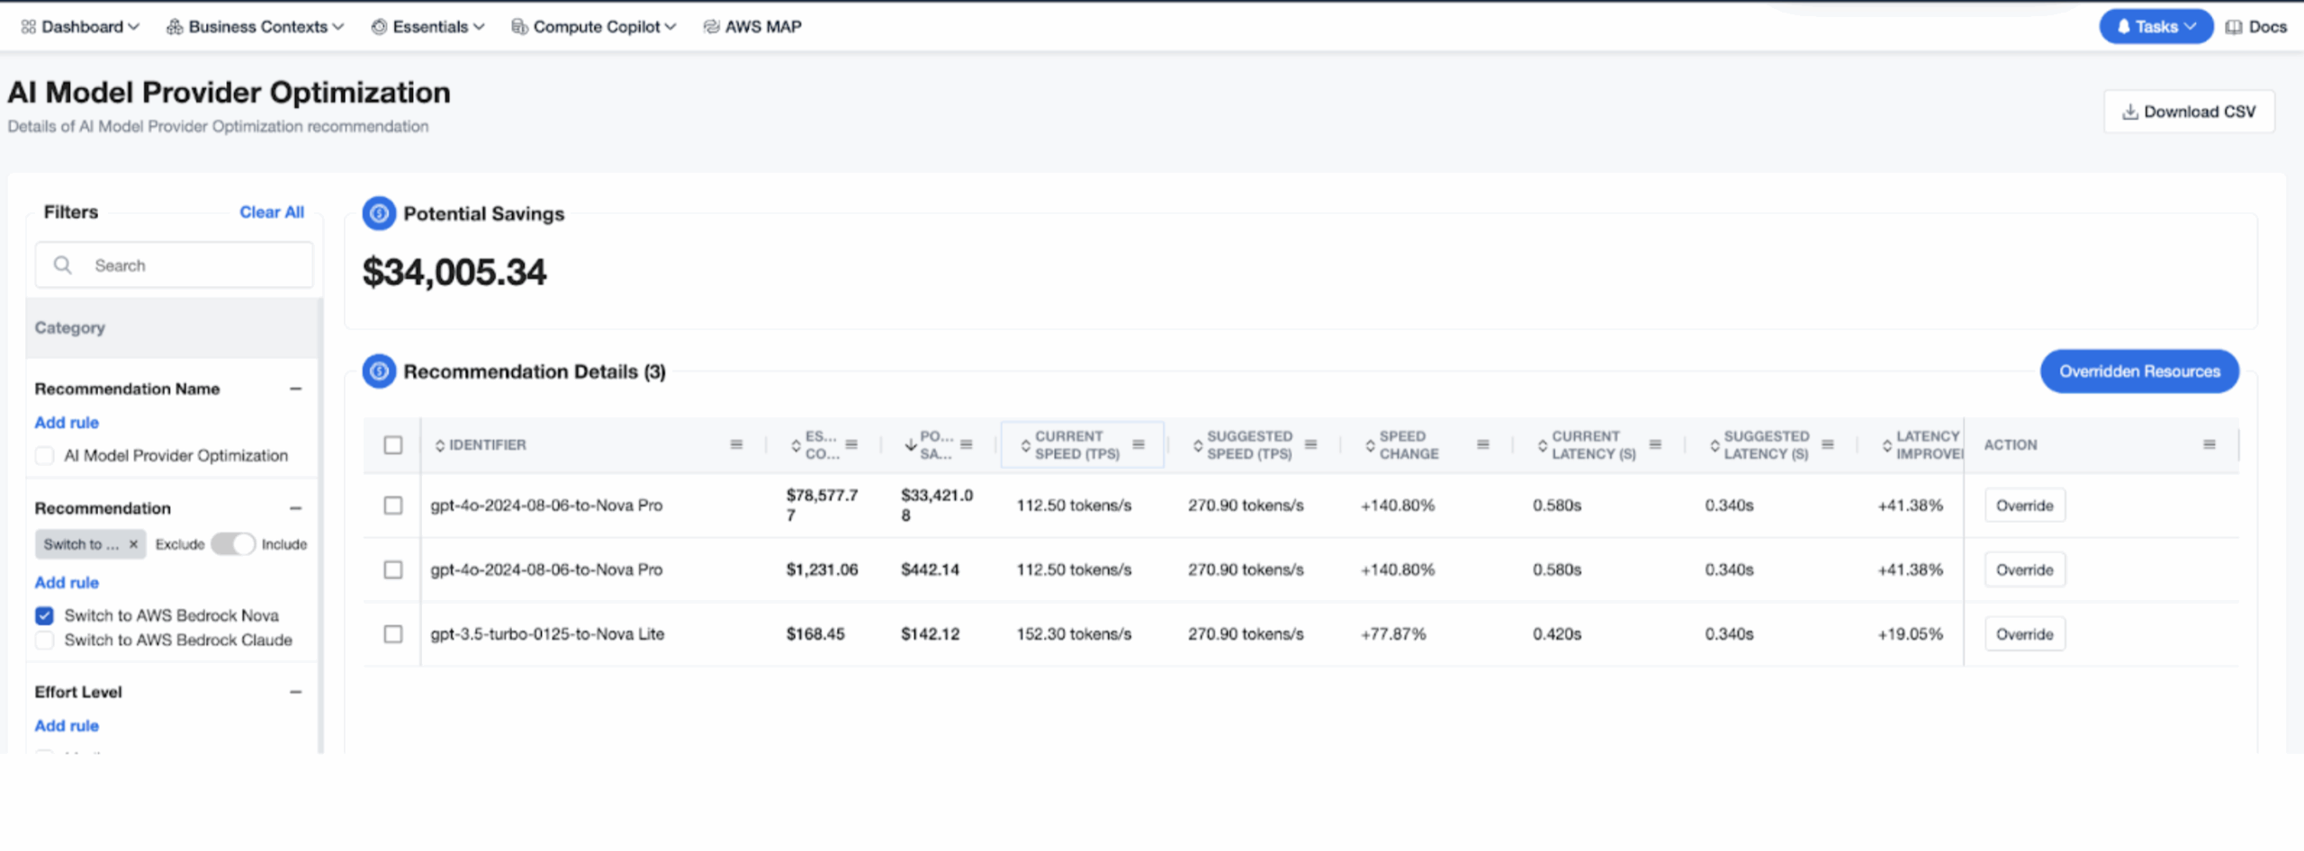Open the Essentials menu
This screenshot has width=2304, height=851.
click(x=428, y=27)
